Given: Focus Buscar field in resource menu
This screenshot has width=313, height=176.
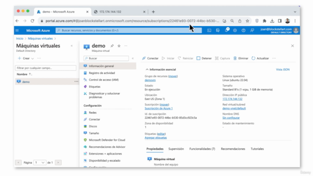Looking at the screenshot, I should 106,58.
